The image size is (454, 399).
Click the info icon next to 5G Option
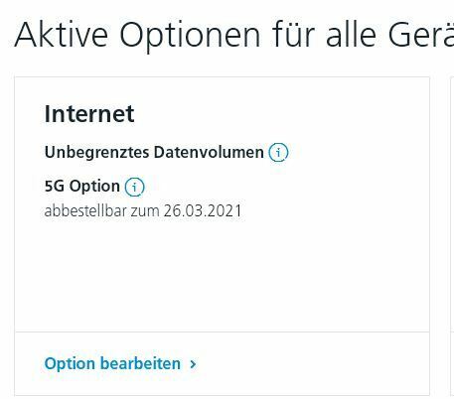coord(134,187)
